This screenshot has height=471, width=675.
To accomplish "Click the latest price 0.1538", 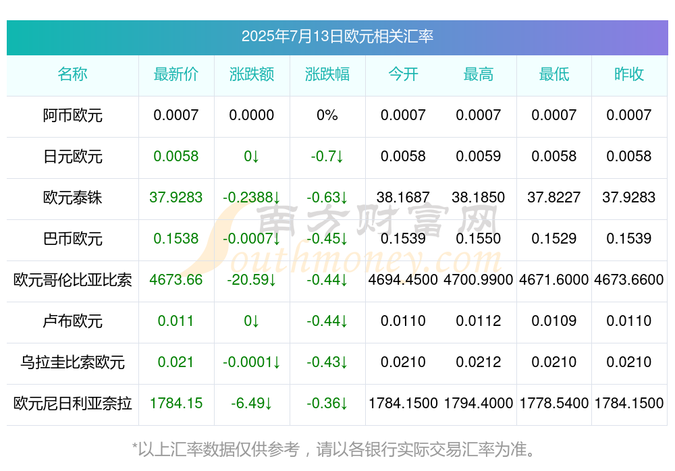I will click(176, 238).
